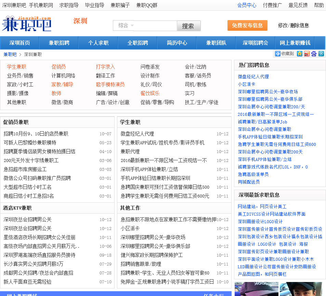
Task: Click the date 10-07 in 促销员兼职 list
Action: click(105, 134)
